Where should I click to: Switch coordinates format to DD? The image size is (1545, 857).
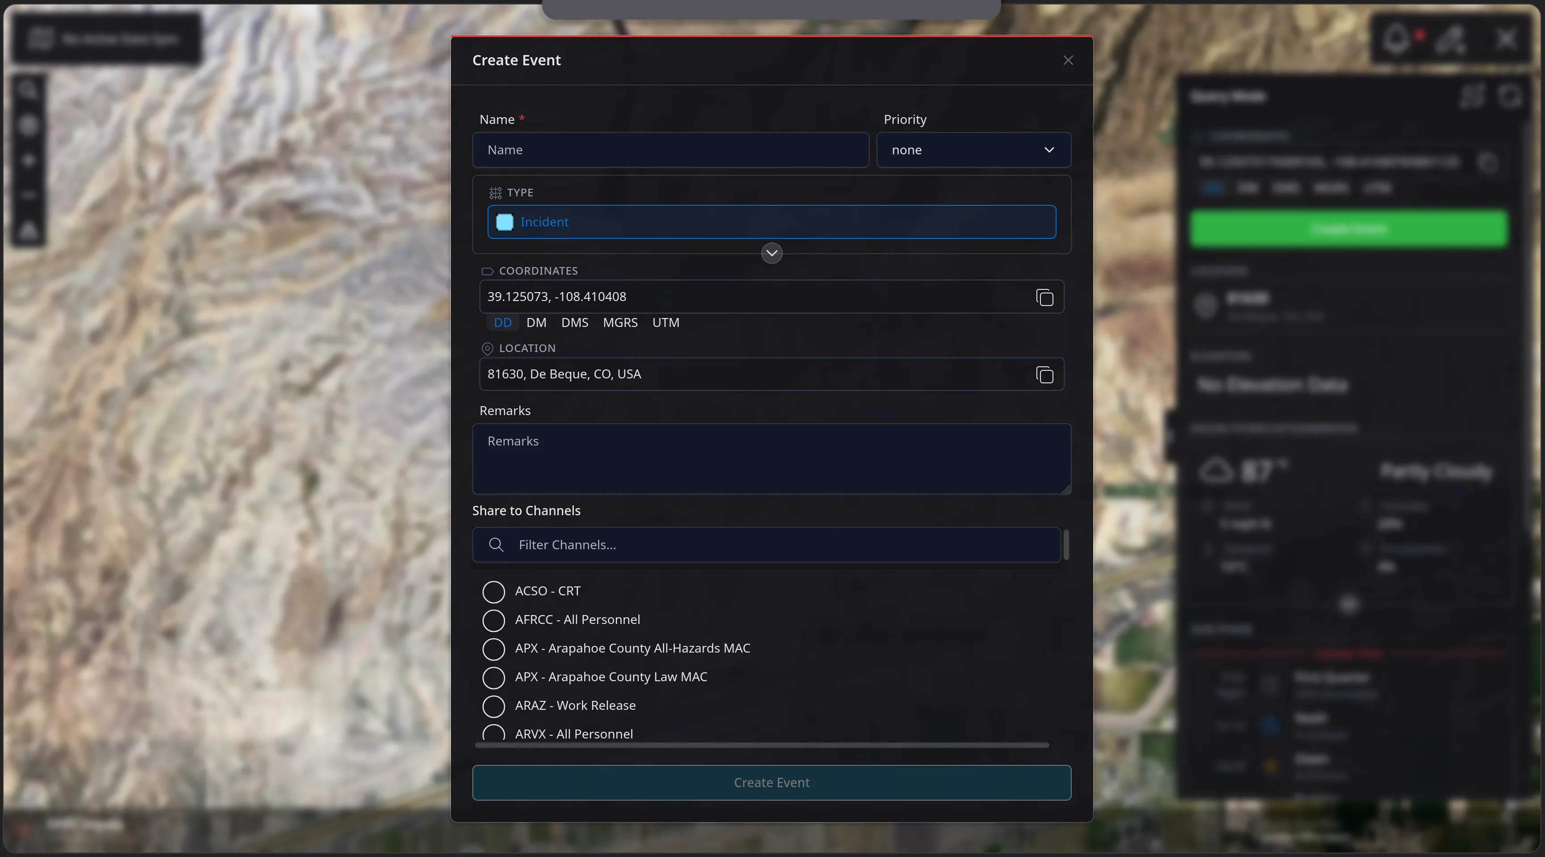[x=503, y=322]
